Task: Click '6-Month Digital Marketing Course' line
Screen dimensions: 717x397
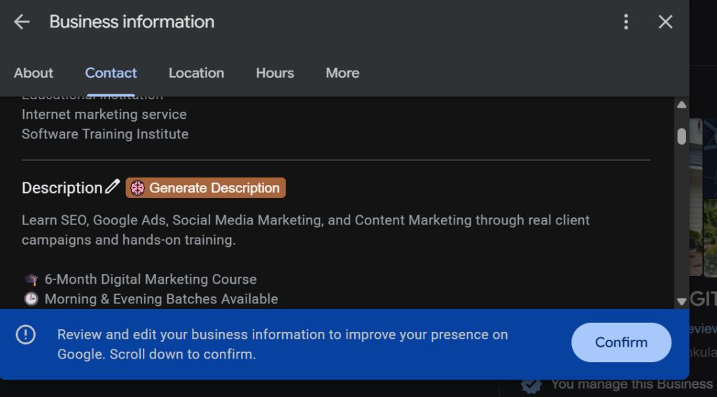Action: pos(151,280)
